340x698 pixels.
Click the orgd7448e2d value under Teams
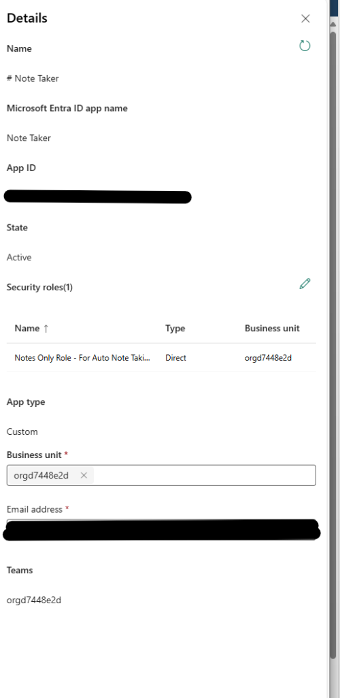[34, 600]
